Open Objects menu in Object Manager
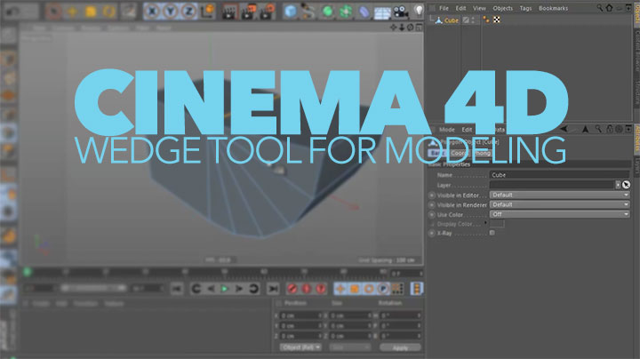The width and height of the screenshot is (640, 359). click(x=502, y=8)
